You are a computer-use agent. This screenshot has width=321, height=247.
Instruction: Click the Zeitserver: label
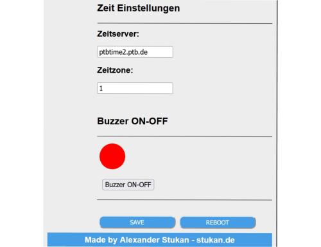coord(118,34)
